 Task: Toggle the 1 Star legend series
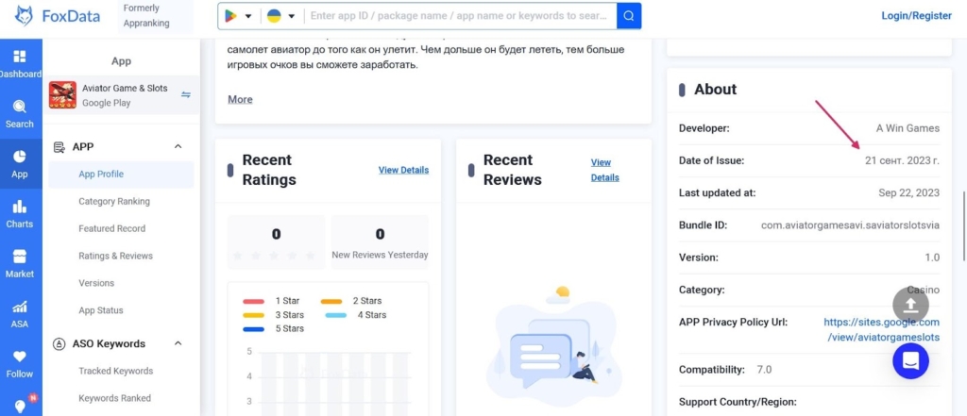[x=274, y=301]
